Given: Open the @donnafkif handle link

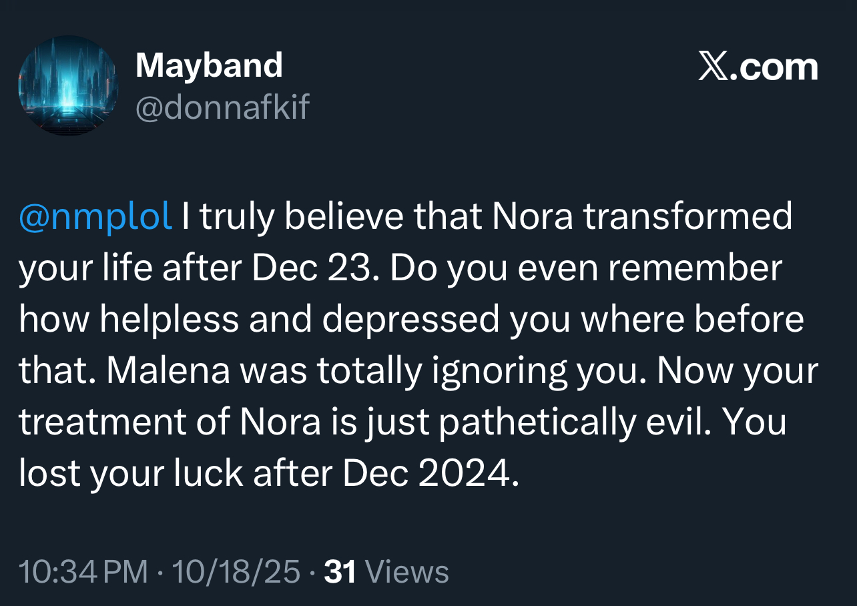Looking at the screenshot, I should (x=222, y=107).
